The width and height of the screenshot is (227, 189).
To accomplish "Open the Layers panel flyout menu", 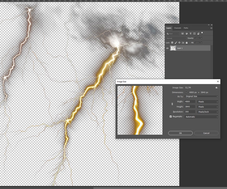I will pyautogui.click(x=211, y=28).
